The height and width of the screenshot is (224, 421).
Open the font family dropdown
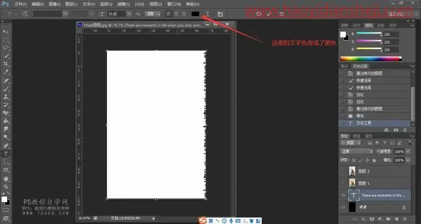tap(65, 14)
